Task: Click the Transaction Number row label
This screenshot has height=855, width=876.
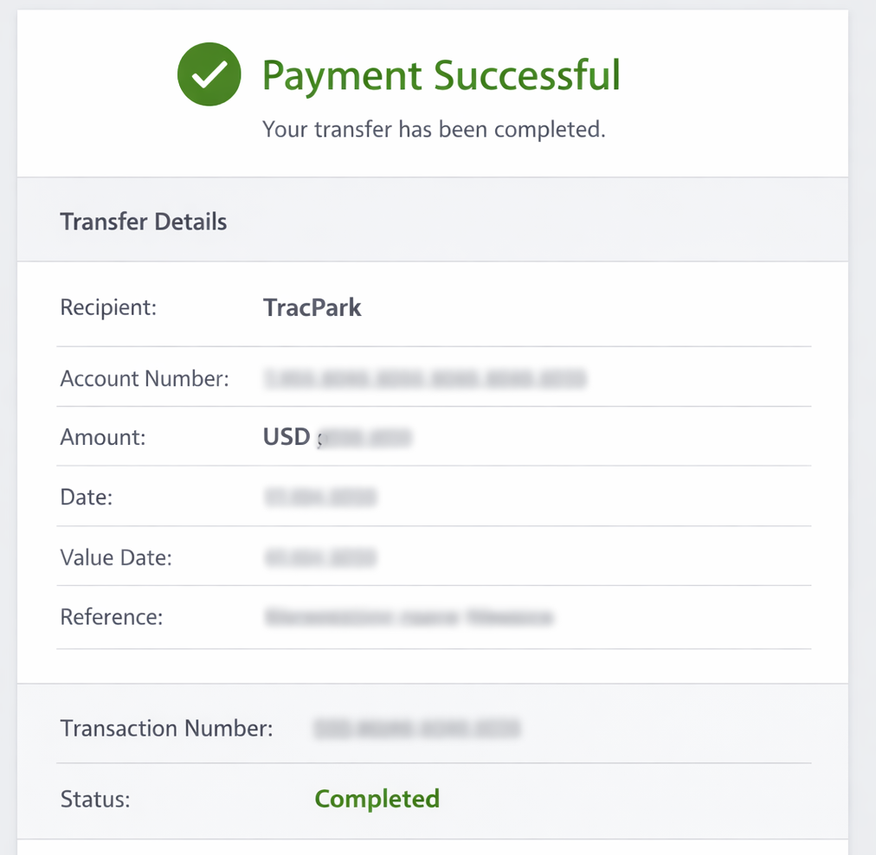Action: (165, 728)
